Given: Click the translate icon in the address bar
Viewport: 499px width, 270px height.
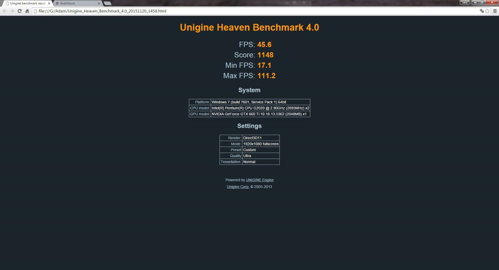Looking at the screenshot, I should coord(482,11).
